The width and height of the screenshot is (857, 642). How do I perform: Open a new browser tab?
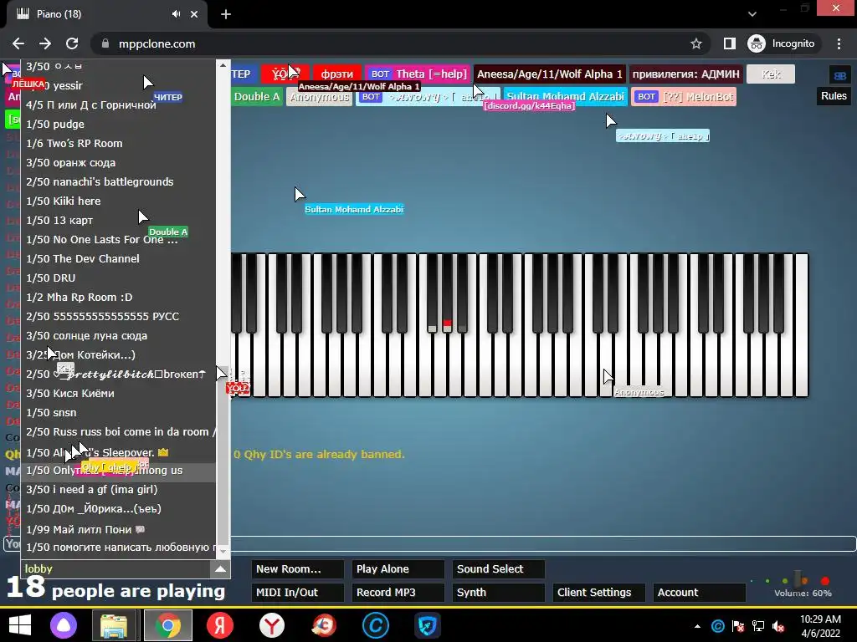[x=226, y=14]
